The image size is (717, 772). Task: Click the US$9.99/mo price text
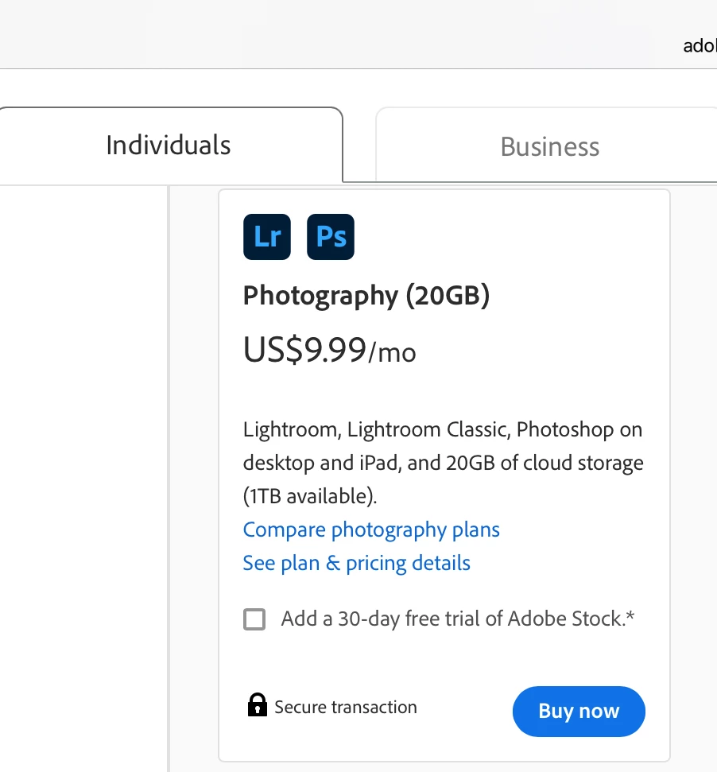[x=330, y=350]
